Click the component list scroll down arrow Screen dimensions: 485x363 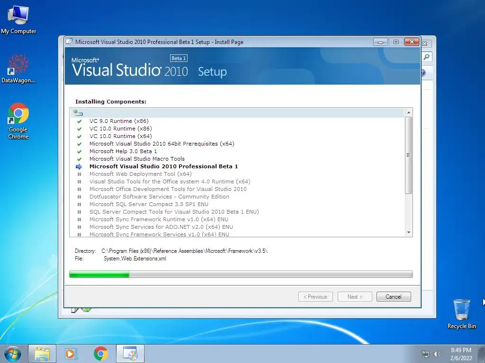[409, 233]
